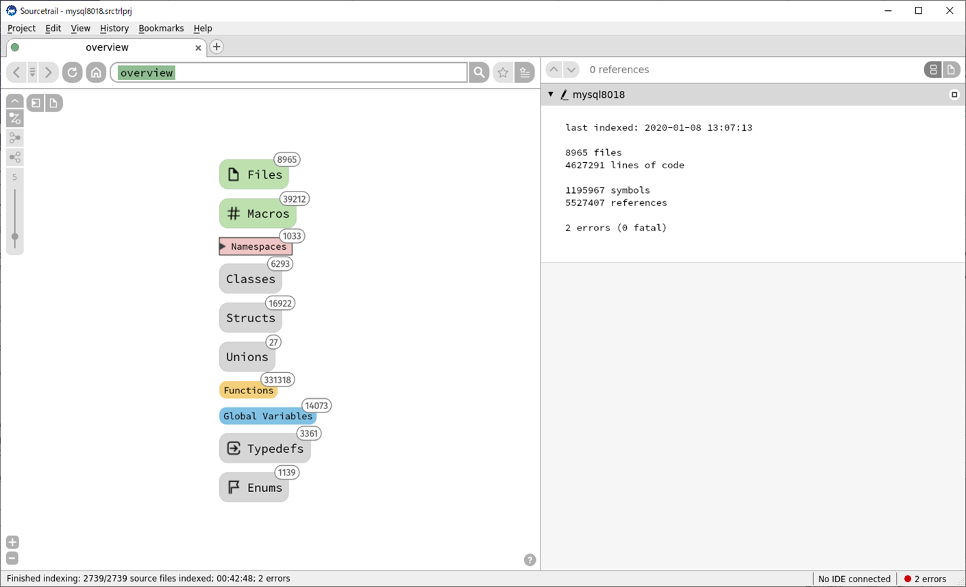Open the Unions node
The image size is (966, 587).
point(247,356)
